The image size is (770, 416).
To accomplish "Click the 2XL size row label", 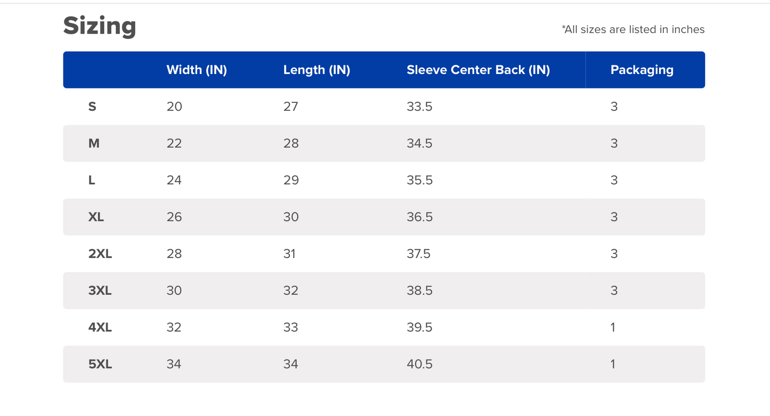I will tap(100, 254).
